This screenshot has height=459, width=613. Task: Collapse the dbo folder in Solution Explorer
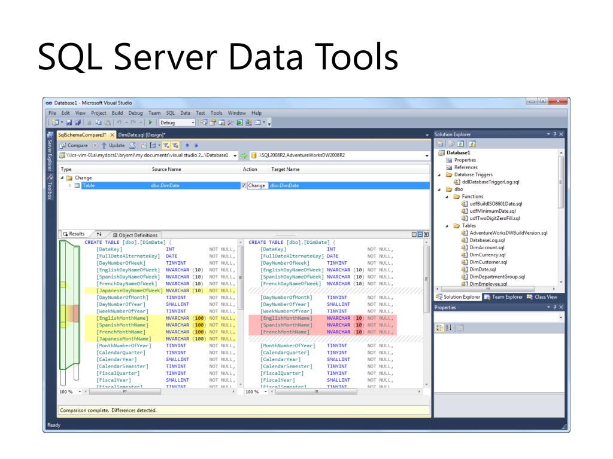439,189
